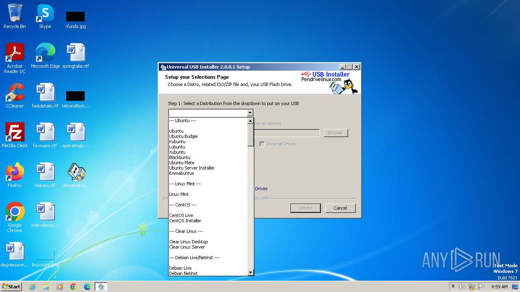This screenshot has width=520, height=292.
Task: Click the Browse button
Action: pos(336,133)
